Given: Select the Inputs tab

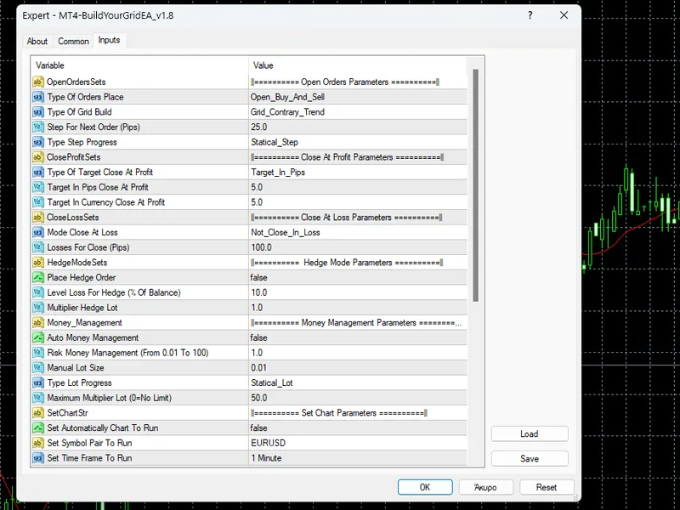Looking at the screenshot, I should [x=109, y=40].
